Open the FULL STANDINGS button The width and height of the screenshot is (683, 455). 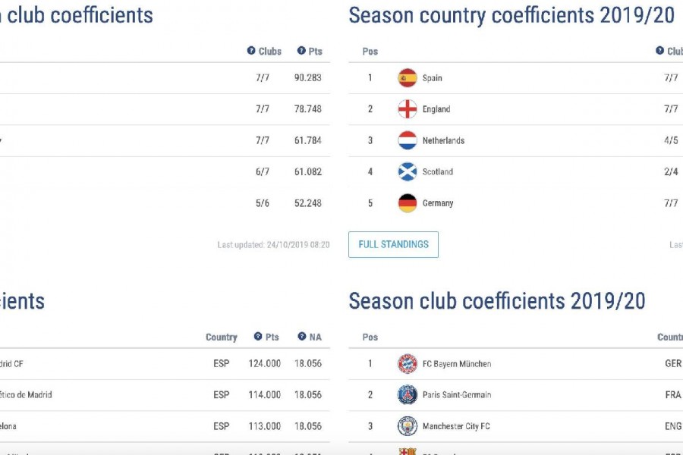click(x=393, y=244)
